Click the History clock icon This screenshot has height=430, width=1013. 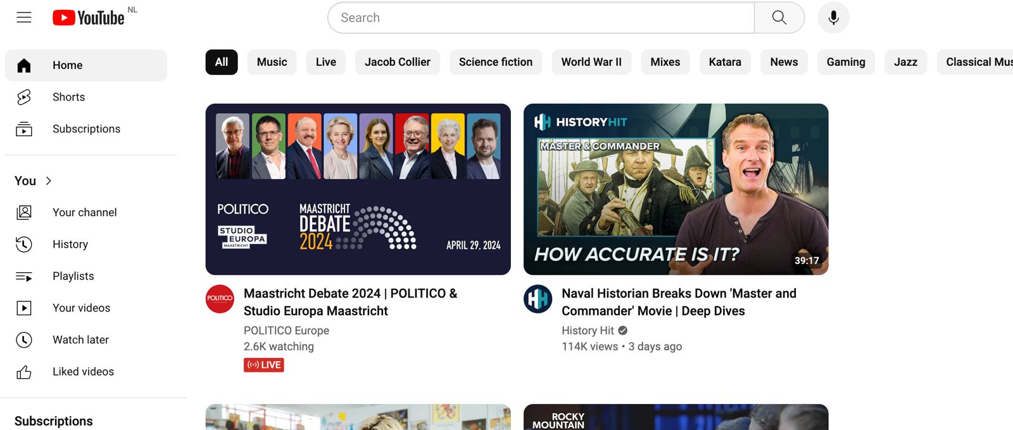tap(24, 244)
